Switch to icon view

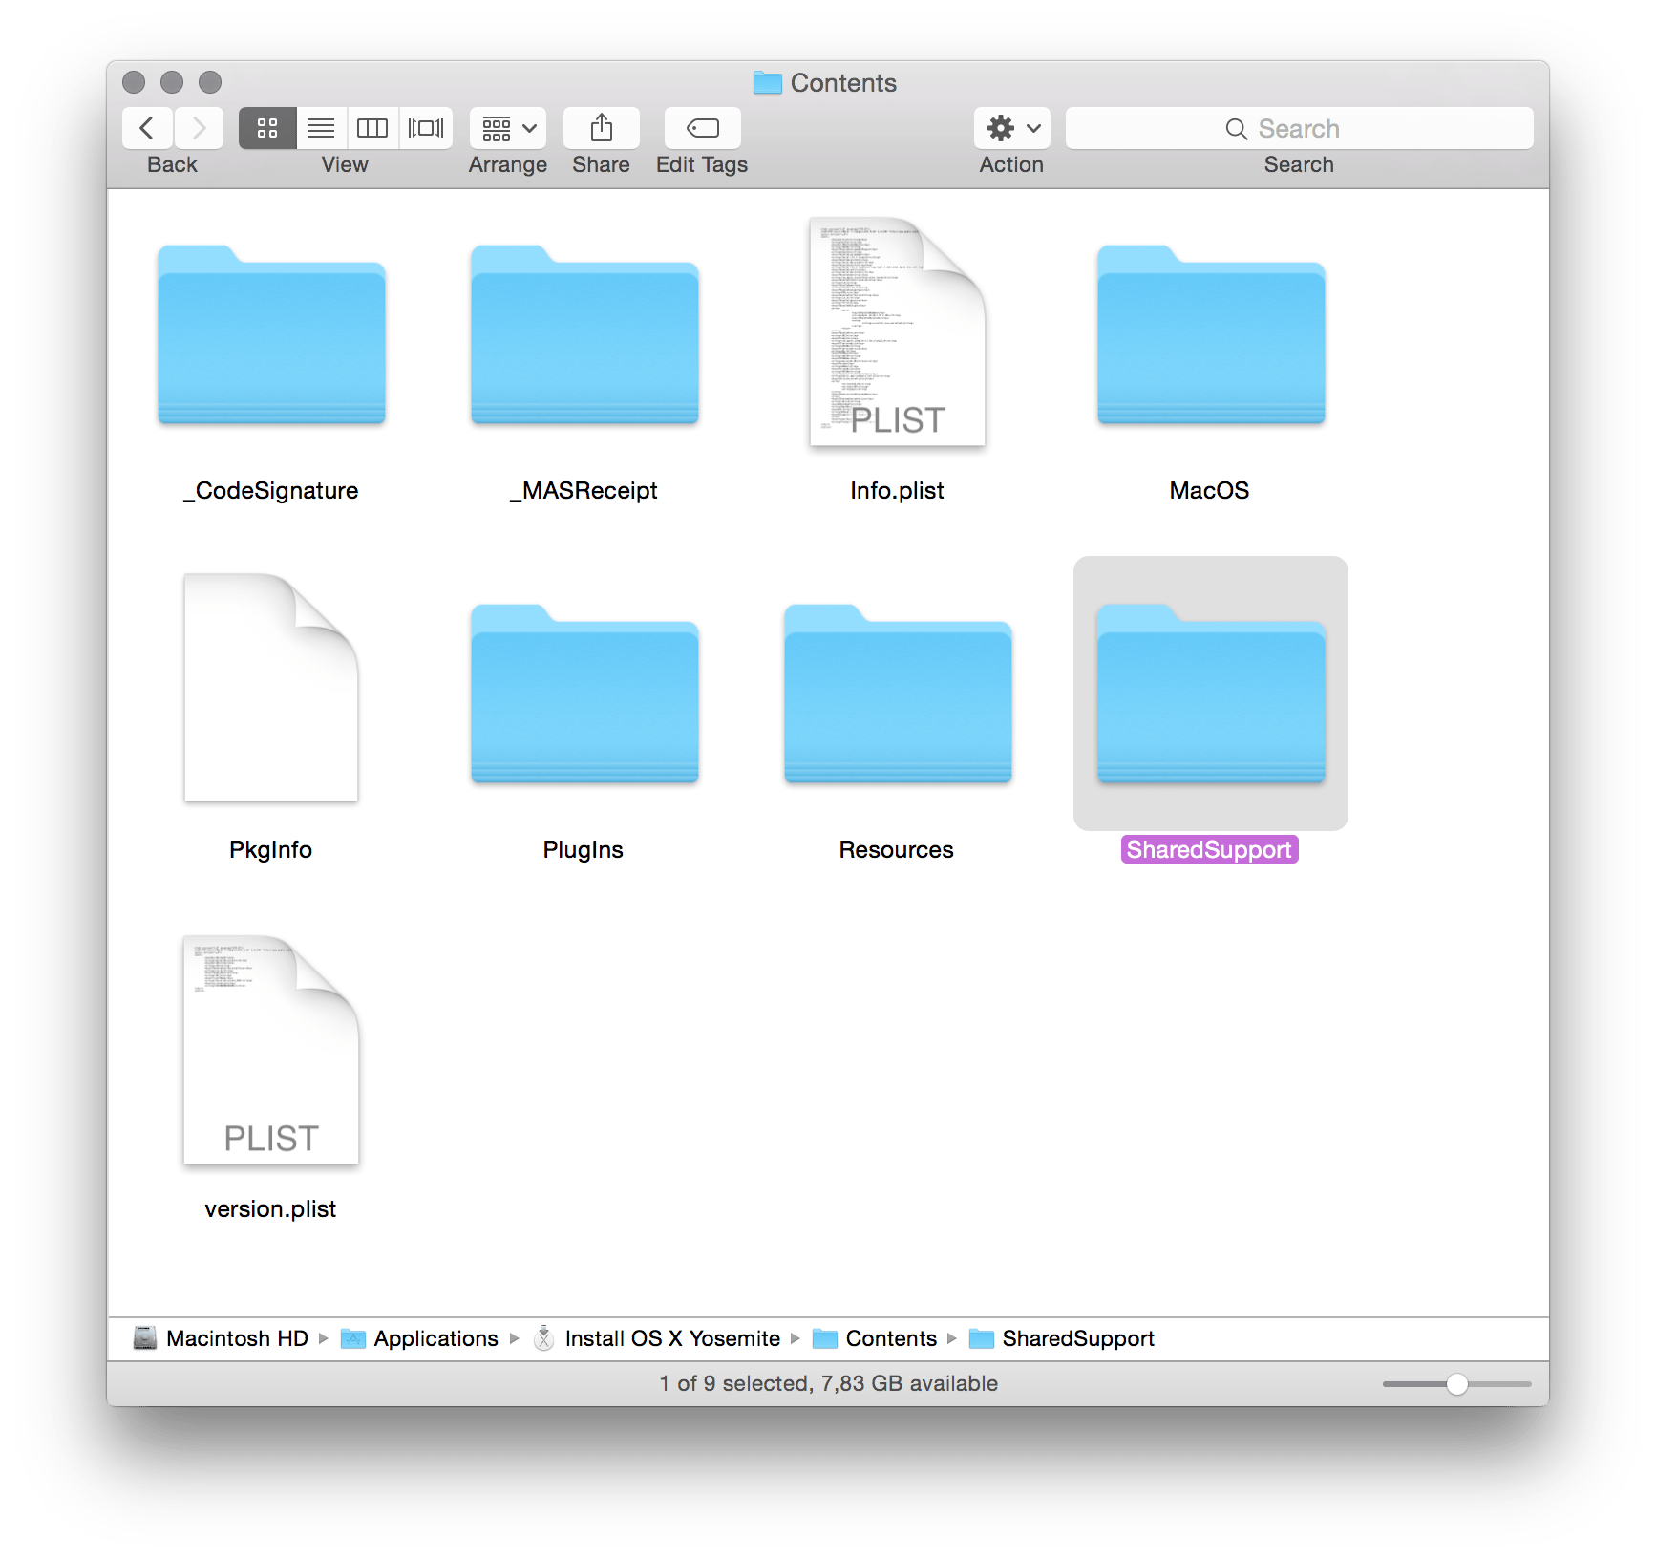tap(267, 128)
